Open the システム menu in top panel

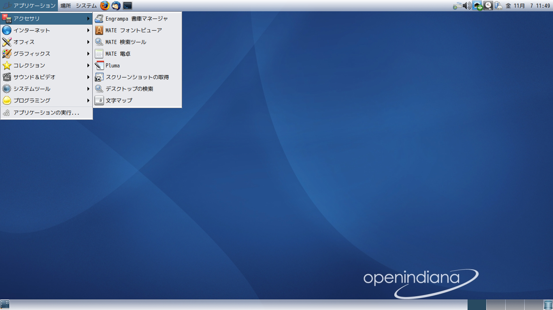[x=86, y=6]
